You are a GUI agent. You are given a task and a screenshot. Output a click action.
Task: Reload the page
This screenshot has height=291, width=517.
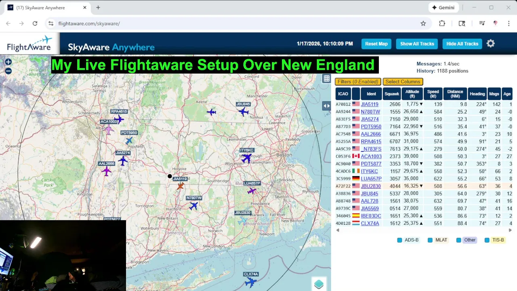(x=35, y=23)
